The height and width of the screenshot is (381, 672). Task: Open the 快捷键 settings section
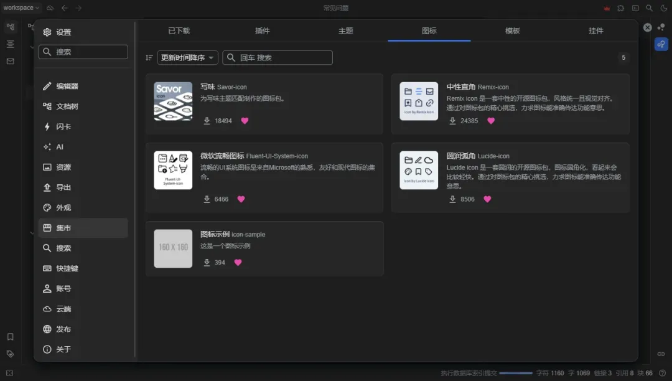tap(83, 268)
